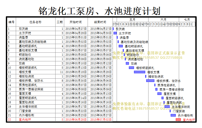Click the Gantt bar for 土方开挖
This screenshot has width=202, height=128.
click(x=115, y=33)
